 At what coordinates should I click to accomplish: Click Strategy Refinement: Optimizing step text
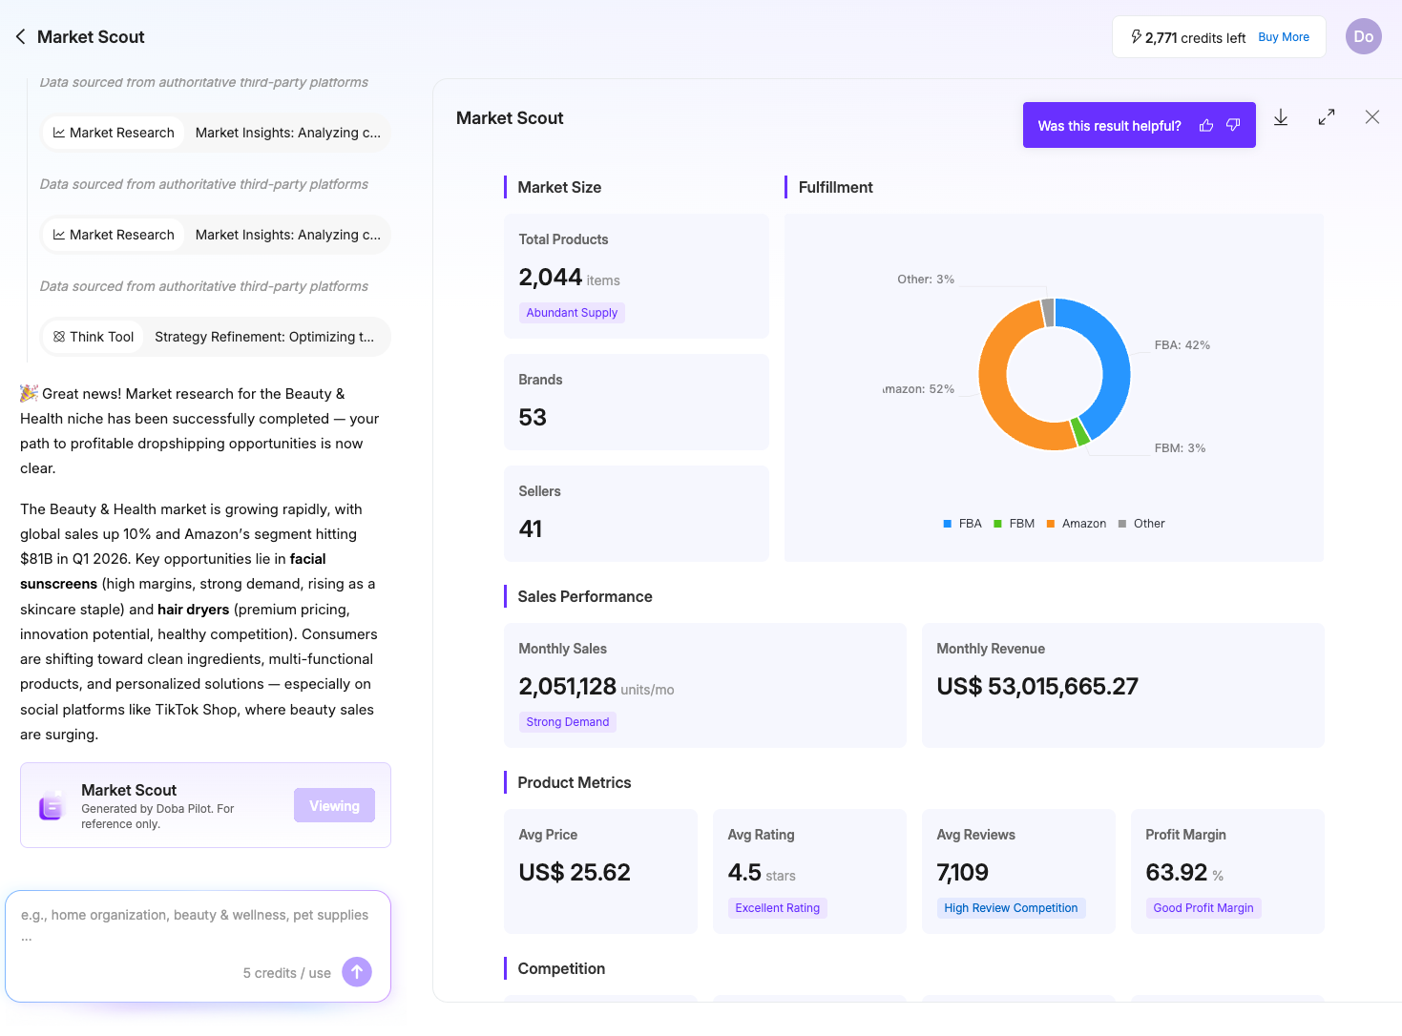[264, 337]
